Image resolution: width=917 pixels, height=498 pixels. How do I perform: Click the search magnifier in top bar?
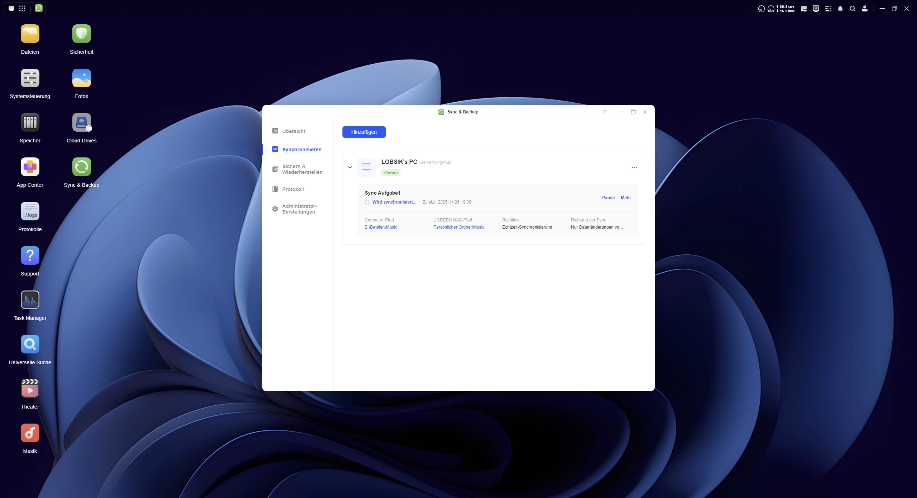pos(852,9)
